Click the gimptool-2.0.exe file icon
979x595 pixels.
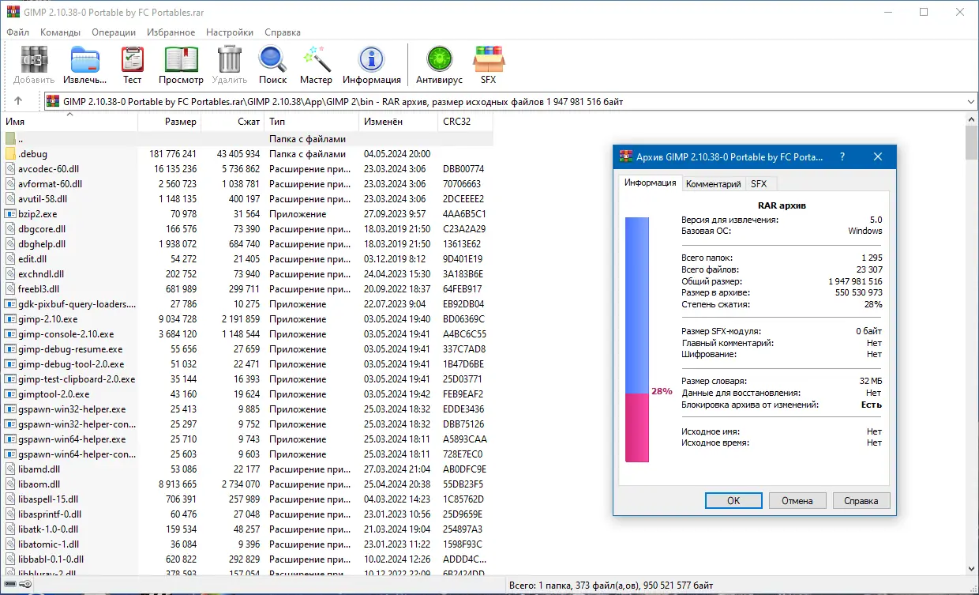tap(10, 394)
